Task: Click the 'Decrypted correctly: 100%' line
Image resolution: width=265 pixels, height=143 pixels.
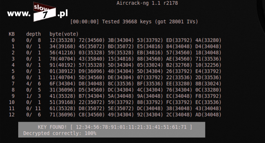Action: pos(60,134)
